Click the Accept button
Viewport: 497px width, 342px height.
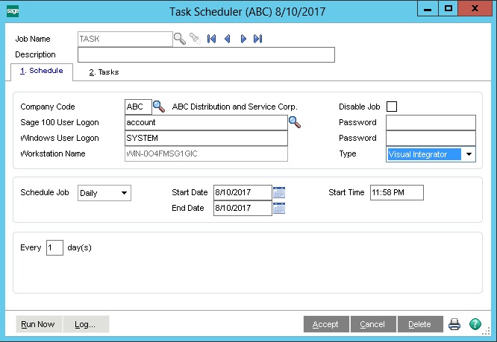pyautogui.click(x=325, y=324)
